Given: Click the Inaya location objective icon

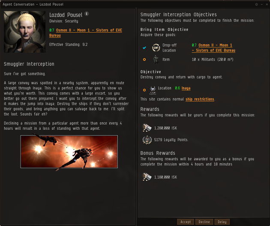Looking at the screenshot, I should (153, 90).
